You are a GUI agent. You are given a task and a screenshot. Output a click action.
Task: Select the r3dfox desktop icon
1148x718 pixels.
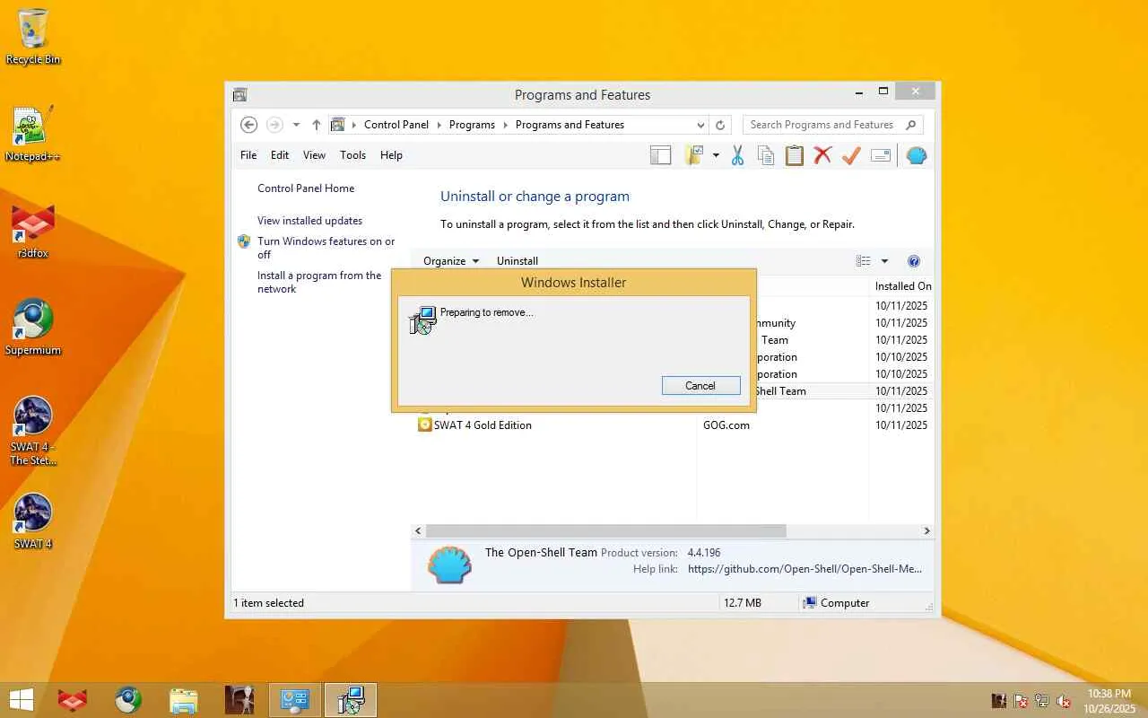pyautogui.click(x=33, y=232)
